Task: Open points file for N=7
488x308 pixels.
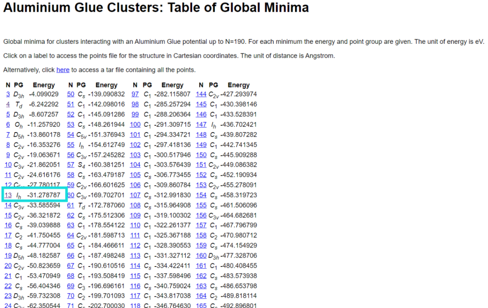Action: 8,135
